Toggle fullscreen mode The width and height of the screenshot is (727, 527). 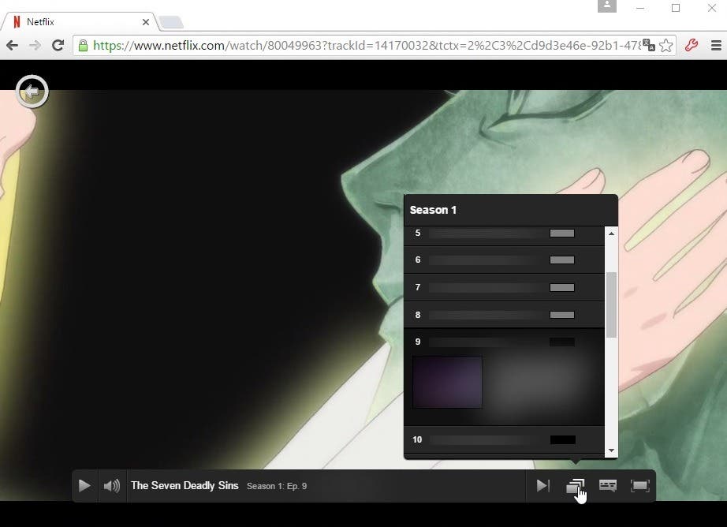639,486
